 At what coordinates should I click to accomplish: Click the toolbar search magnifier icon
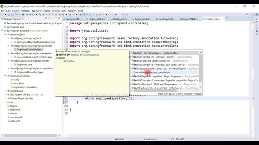(247, 14)
